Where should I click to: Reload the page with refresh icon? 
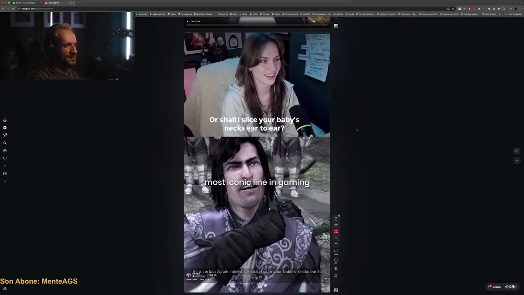click(x=13, y=9)
